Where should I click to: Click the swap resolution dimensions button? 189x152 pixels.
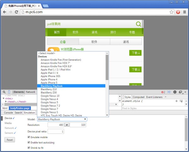click(67, 125)
